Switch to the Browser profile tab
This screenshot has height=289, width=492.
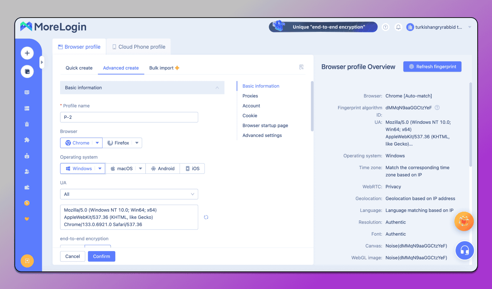[x=79, y=47]
